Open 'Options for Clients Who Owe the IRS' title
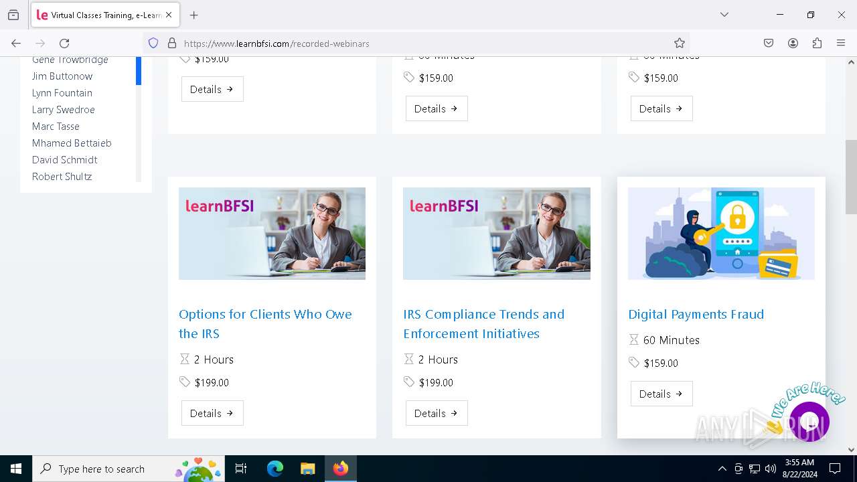 pyautogui.click(x=265, y=324)
